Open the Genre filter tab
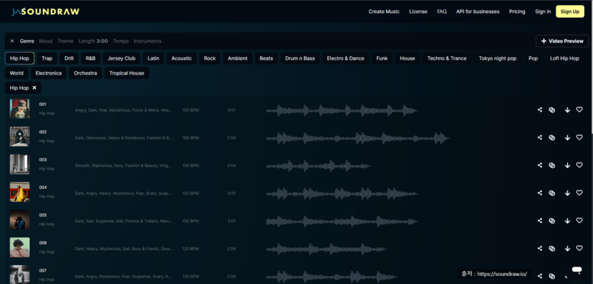Viewport: 593px width, 284px height. (x=27, y=41)
